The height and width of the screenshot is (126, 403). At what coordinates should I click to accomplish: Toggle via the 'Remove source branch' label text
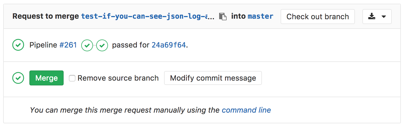[x=118, y=78]
